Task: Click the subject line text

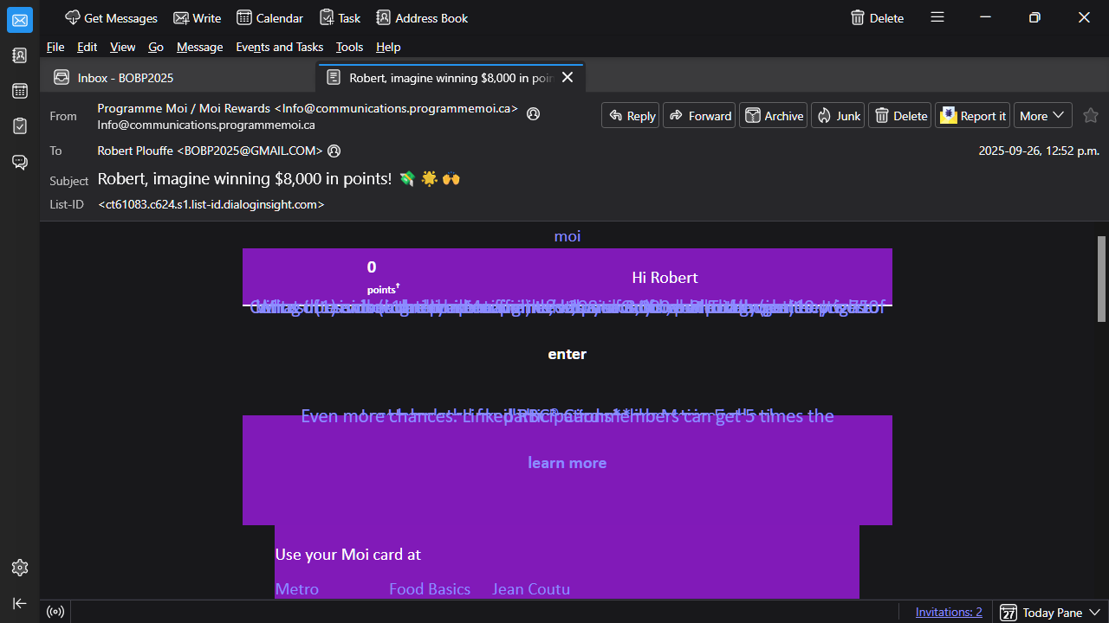Action: [x=279, y=179]
